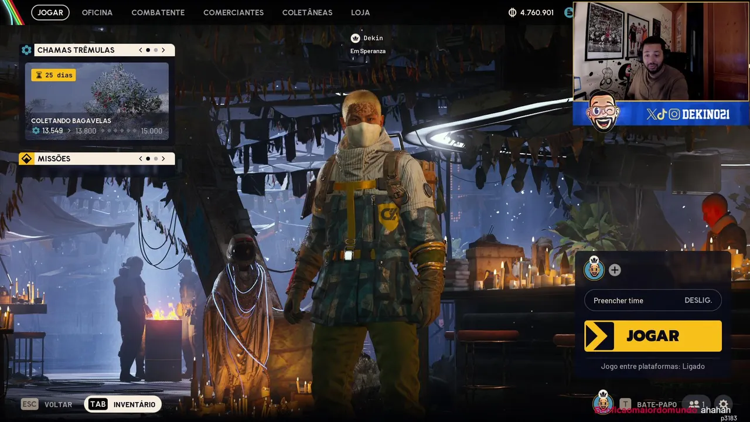Click the big yellow JOGAR button
Image resolution: width=750 pixels, height=422 pixels.
[x=653, y=336]
